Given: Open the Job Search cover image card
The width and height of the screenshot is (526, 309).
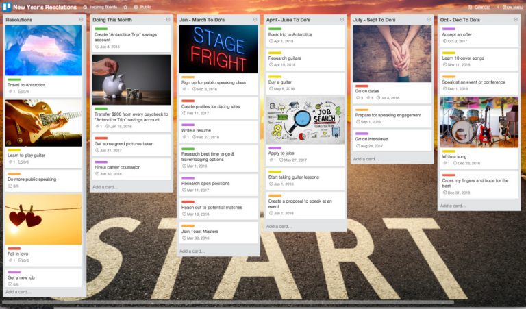Looking at the screenshot, I should (x=305, y=121).
